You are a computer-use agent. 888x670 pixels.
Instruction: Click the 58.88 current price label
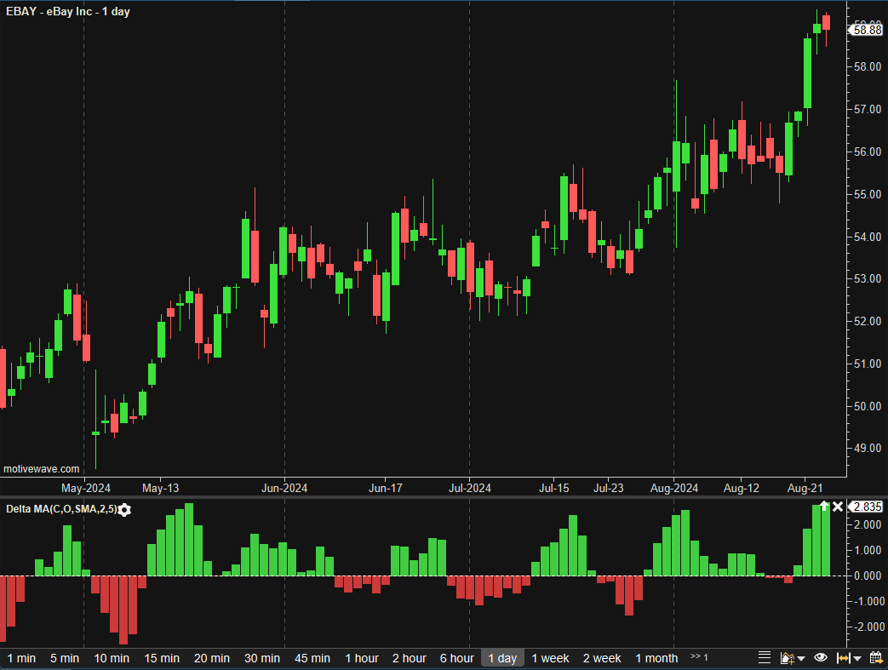pyautogui.click(x=867, y=30)
